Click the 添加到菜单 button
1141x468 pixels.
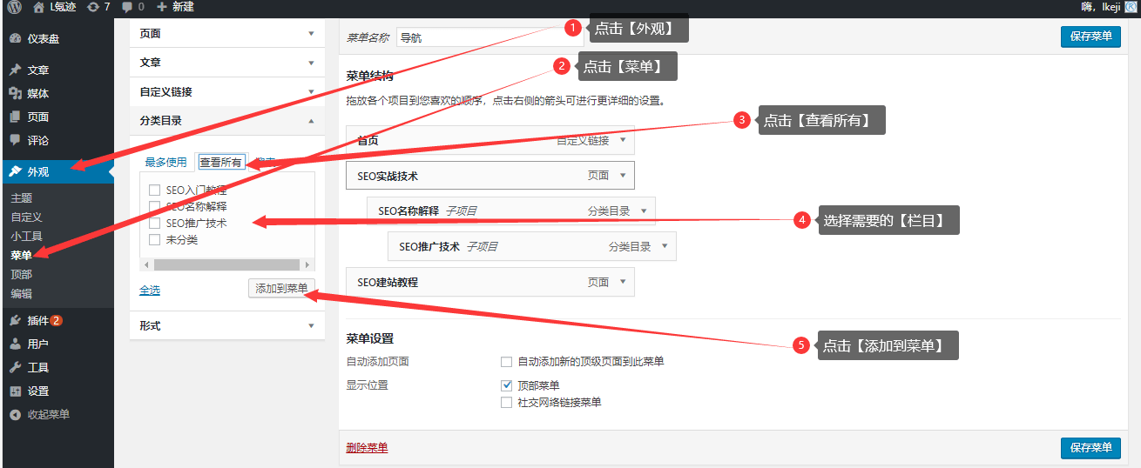[281, 289]
